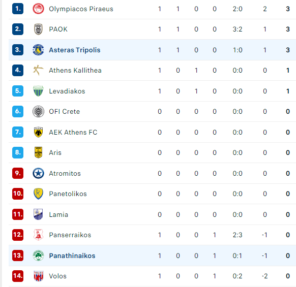Viewport: 296px width, 287px height.
Task: Open the Panetolikos team page
Action: [68, 194]
